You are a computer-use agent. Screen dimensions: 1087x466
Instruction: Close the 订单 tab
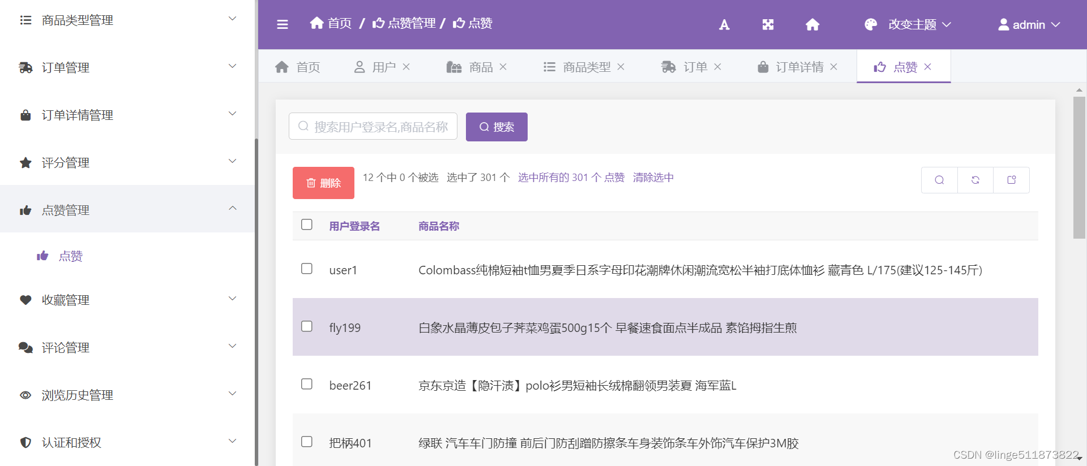[717, 67]
